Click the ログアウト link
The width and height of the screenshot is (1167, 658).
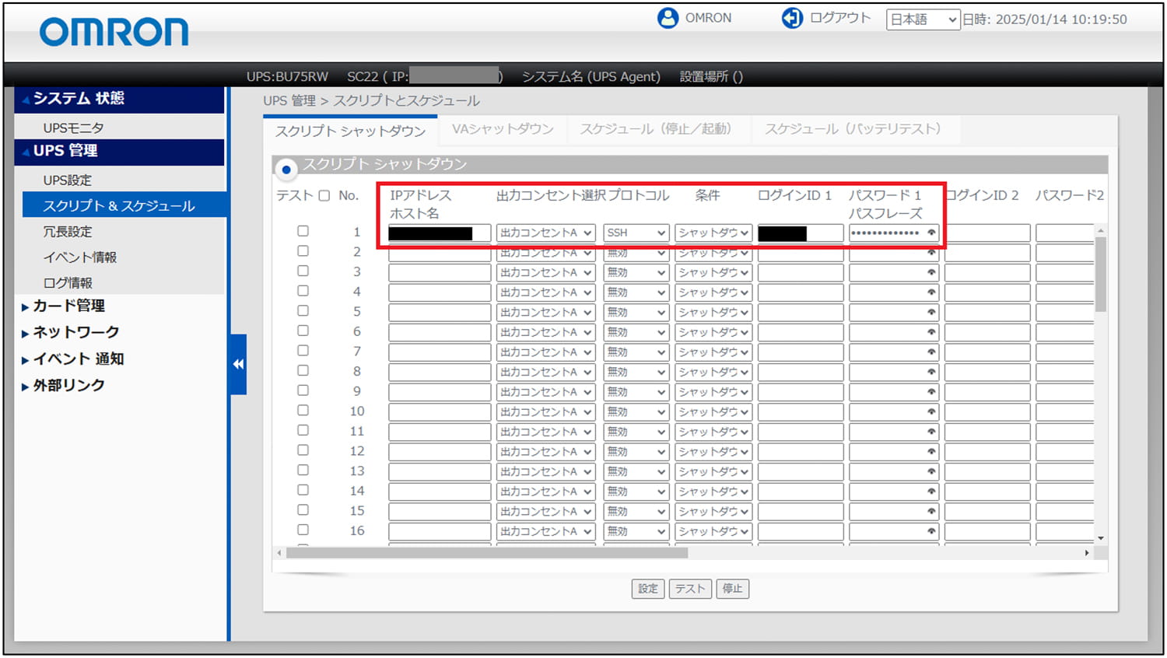[x=840, y=18]
